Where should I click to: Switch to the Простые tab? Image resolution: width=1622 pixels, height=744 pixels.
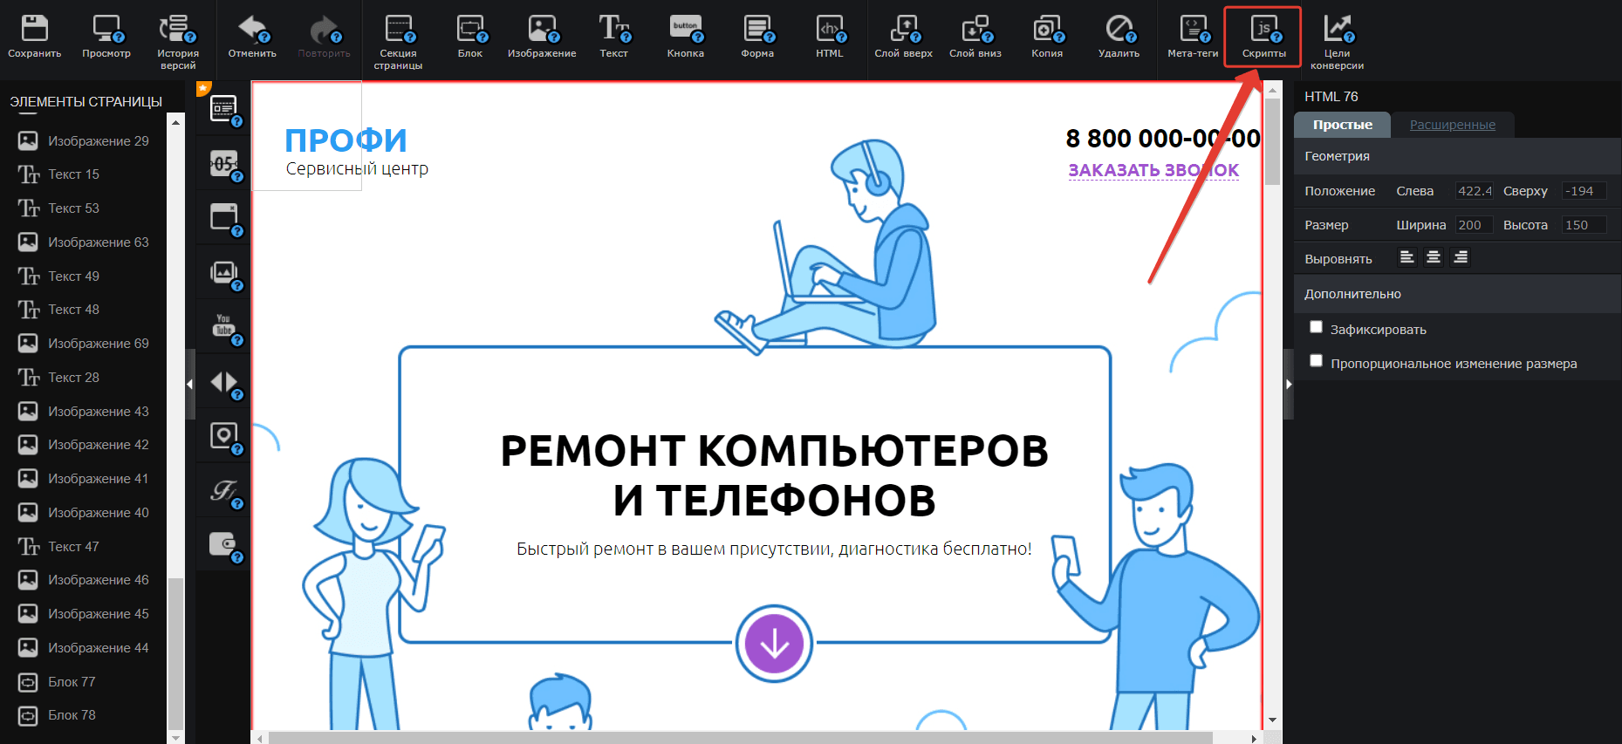1342,125
